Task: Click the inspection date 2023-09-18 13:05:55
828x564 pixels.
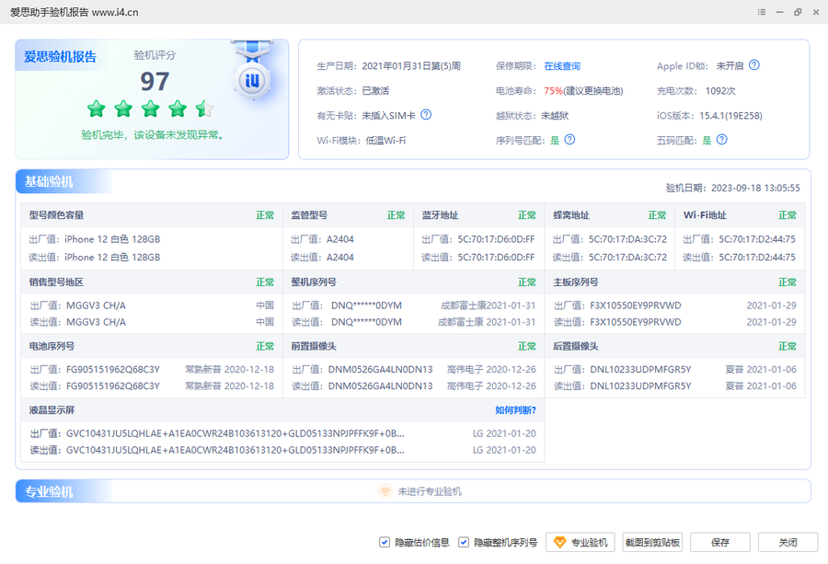Action: click(755, 188)
